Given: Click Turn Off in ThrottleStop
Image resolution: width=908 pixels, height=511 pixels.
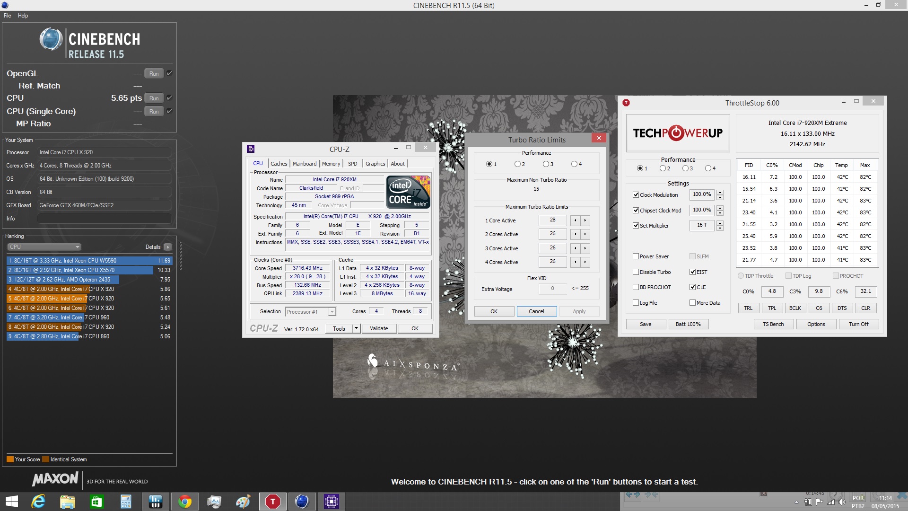Looking at the screenshot, I should point(858,324).
